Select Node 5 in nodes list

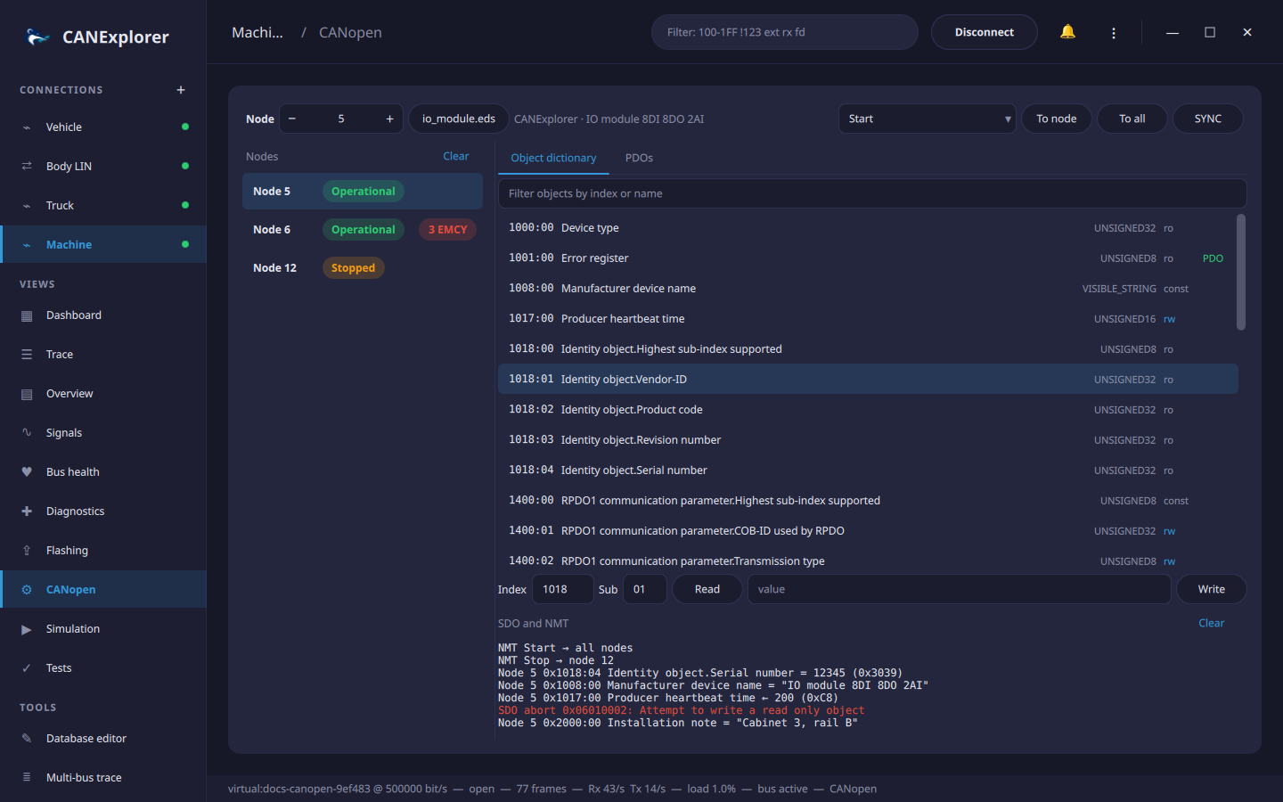pos(363,192)
